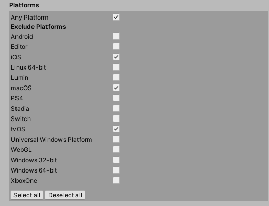Image resolution: width=269 pixels, height=206 pixels.
Task: Untick the macOS checkbox
Action: pos(116,88)
